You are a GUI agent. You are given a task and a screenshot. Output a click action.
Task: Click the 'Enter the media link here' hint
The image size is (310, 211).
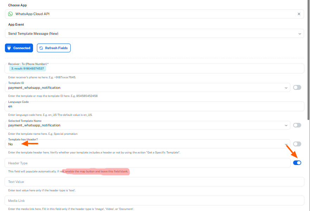[71, 209]
